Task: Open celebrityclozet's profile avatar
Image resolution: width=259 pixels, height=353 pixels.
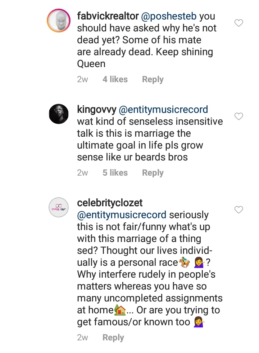Action: click(x=58, y=207)
